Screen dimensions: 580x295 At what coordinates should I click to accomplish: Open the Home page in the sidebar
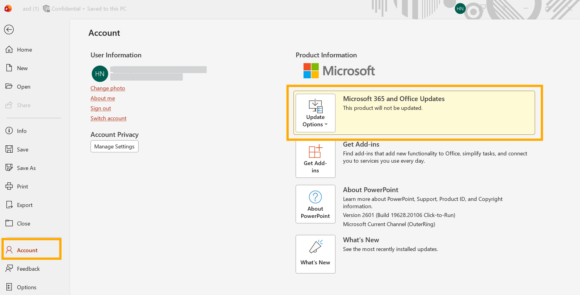coord(19,49)
